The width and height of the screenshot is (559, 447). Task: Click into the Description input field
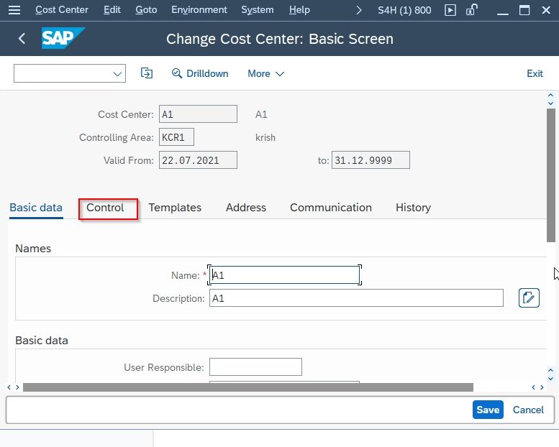(356, 298)
